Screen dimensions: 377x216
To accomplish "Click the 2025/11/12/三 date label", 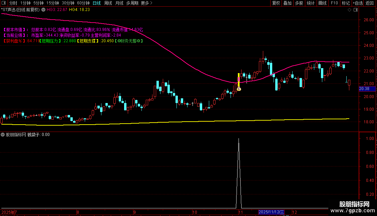I will coord(271,212).
